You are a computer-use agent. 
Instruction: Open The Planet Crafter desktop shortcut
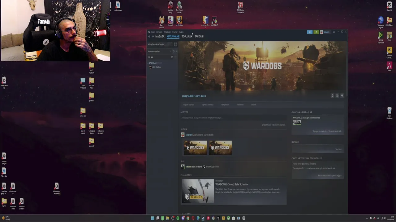coord(179,7)
